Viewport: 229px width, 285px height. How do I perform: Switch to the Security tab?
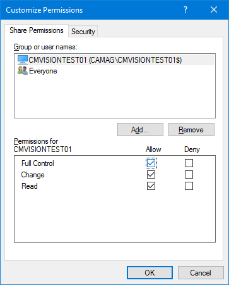(83, 32)
